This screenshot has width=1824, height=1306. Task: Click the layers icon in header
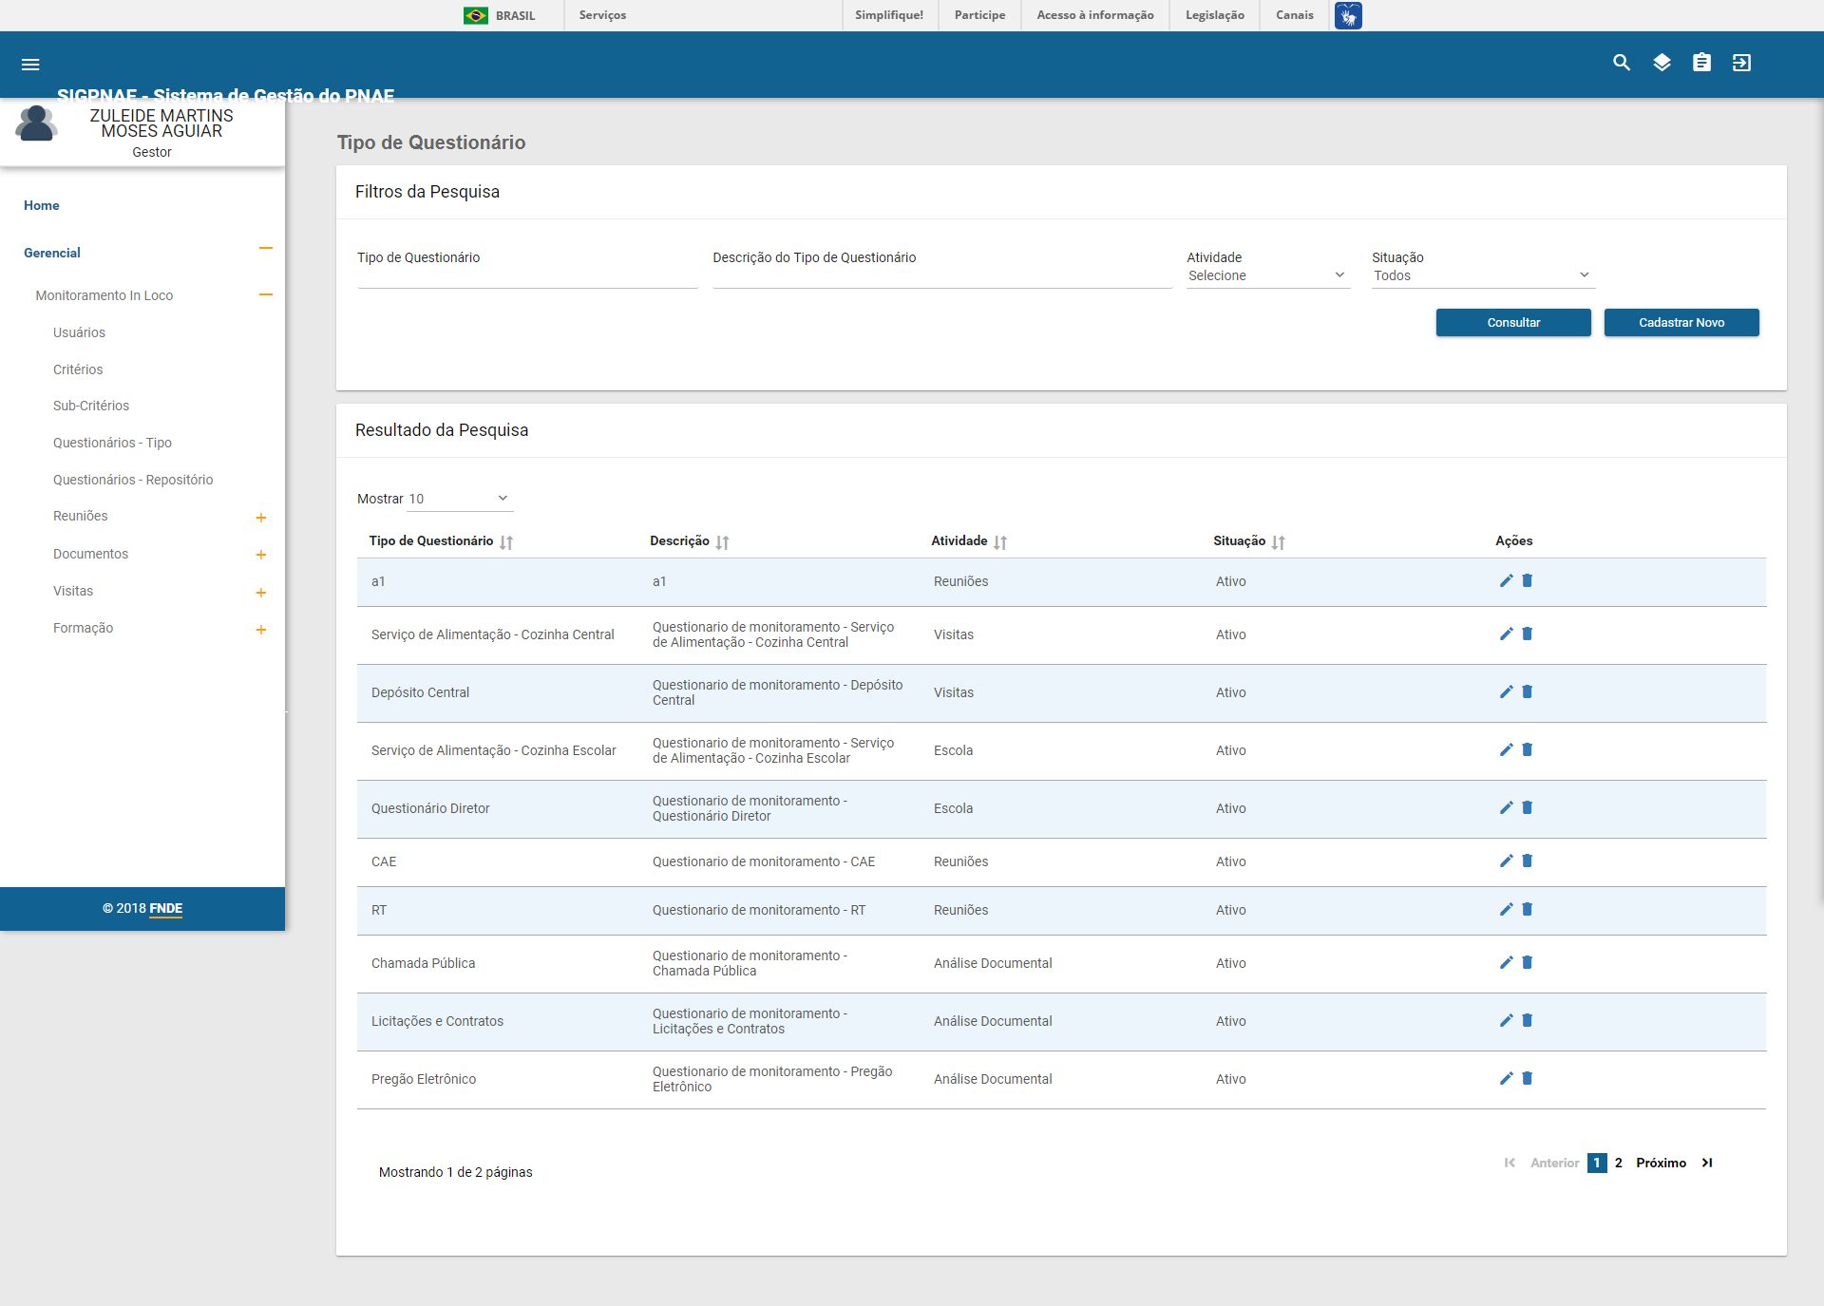tap(1662, 63)
